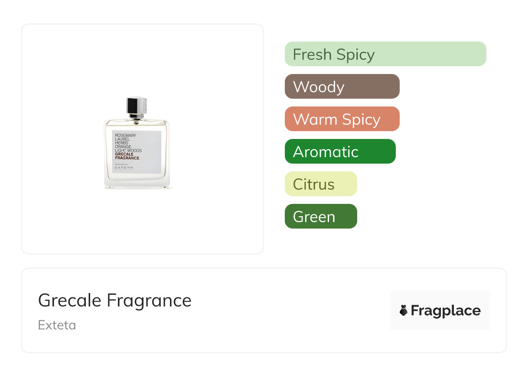Click the fragrance title card

click(264, 310)
